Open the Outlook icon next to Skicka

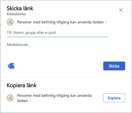[11, 66]
